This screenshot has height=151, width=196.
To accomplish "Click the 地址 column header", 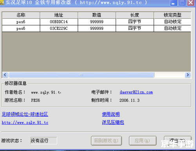I will coord(59,15).
